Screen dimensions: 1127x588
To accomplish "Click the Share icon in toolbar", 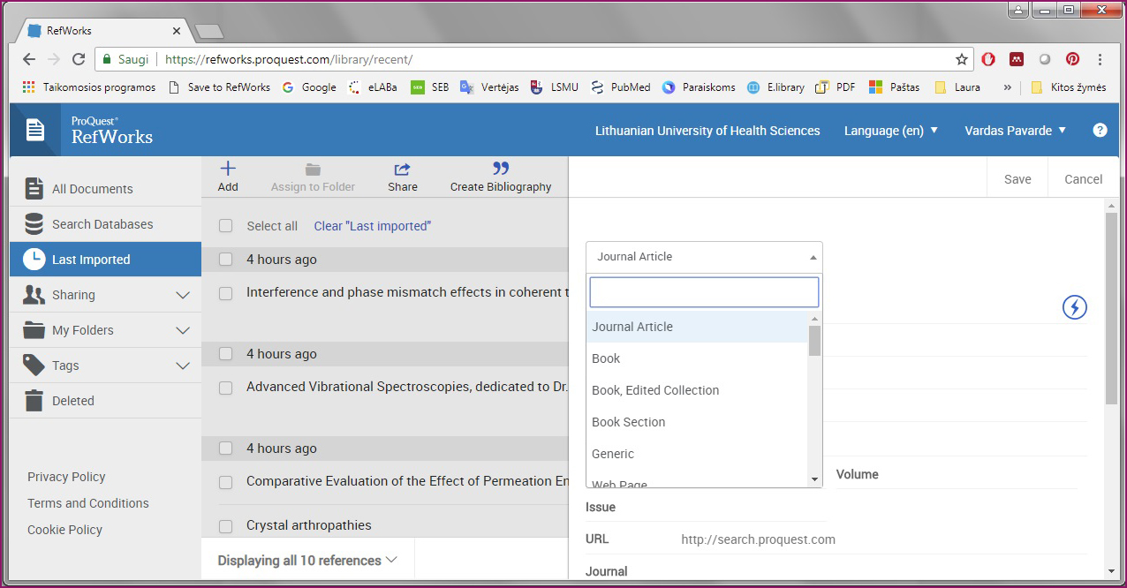I will 402,169.
